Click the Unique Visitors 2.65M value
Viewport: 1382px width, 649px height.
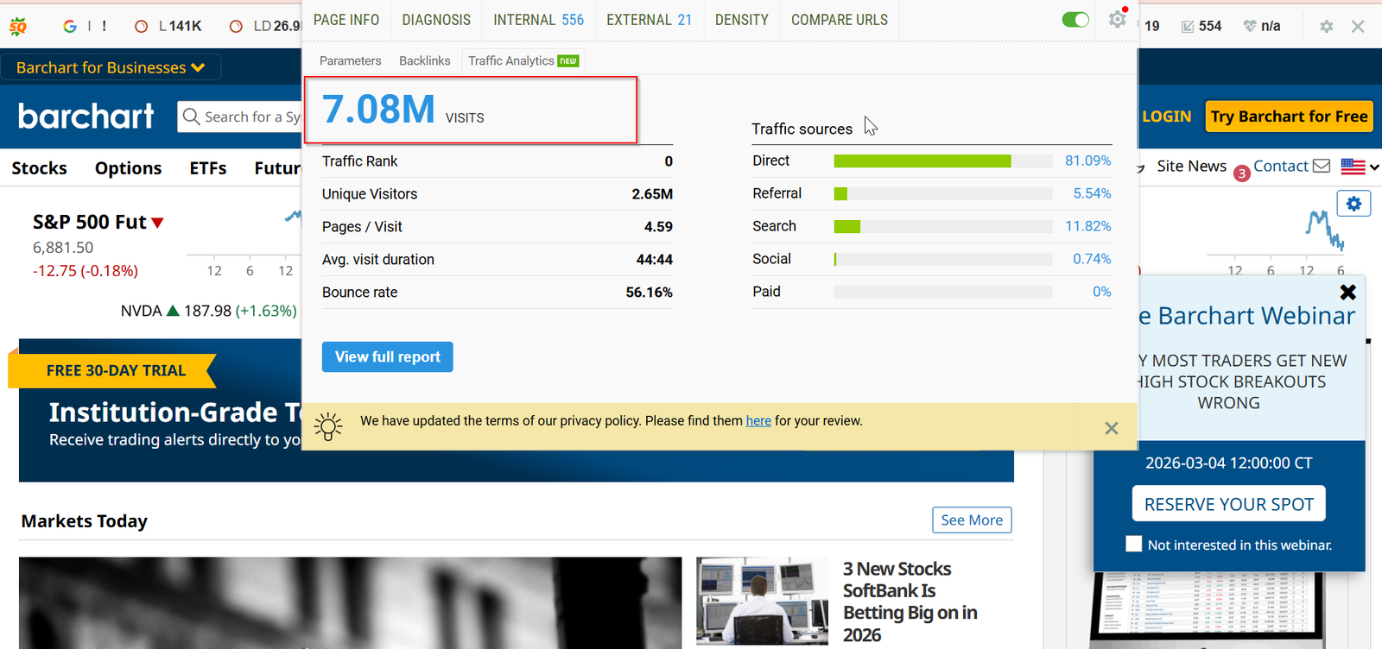point(652,194)
